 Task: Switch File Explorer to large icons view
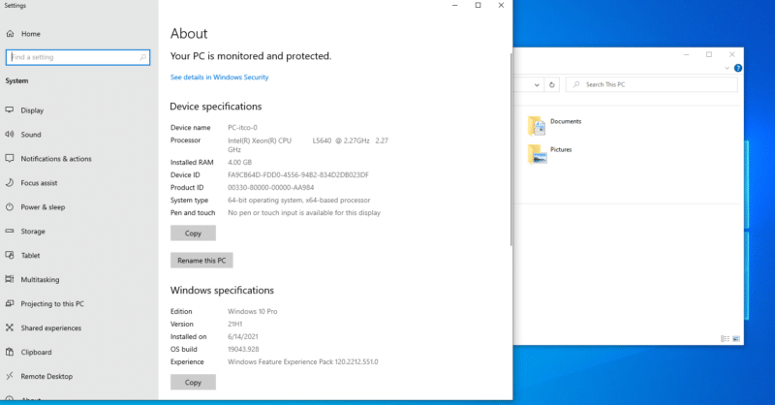[x=737, y=338]
